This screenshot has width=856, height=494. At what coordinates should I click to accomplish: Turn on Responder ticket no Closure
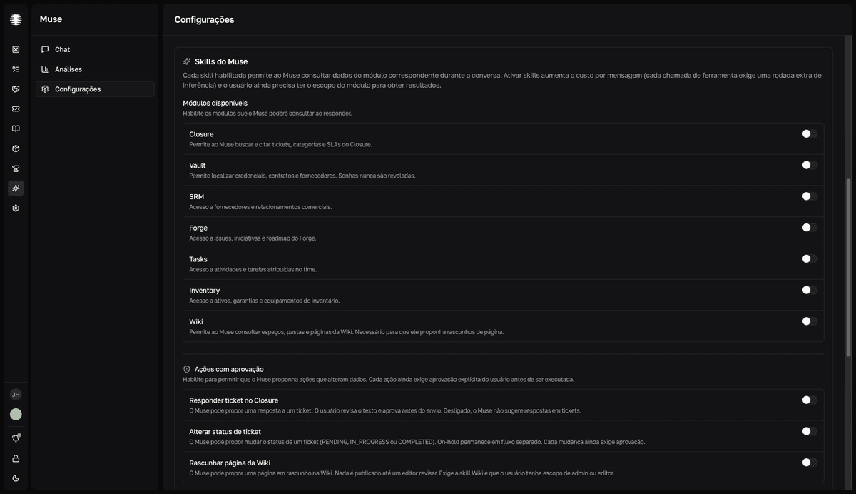coord(810,400)
